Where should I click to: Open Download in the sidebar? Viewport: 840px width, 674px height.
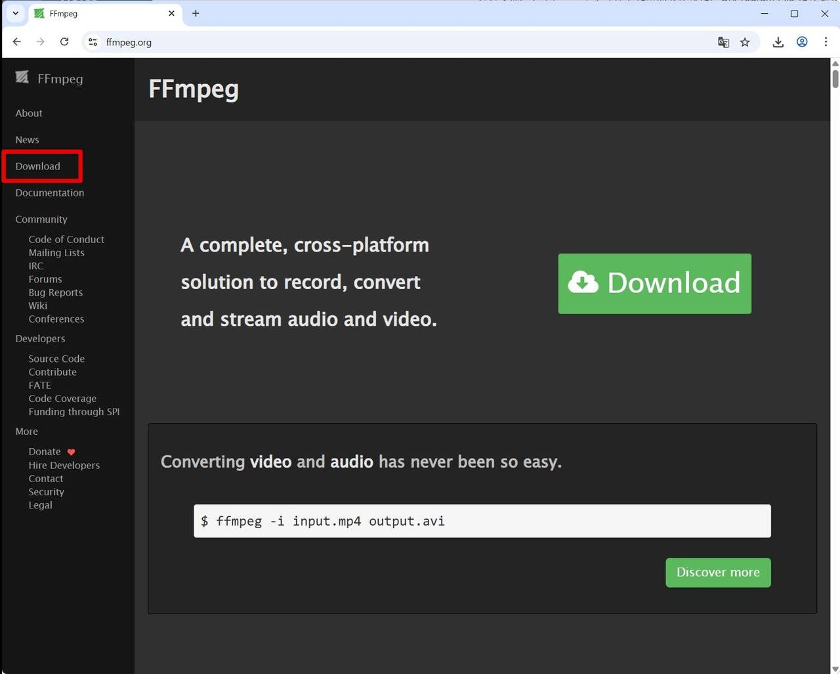point(38,166)
